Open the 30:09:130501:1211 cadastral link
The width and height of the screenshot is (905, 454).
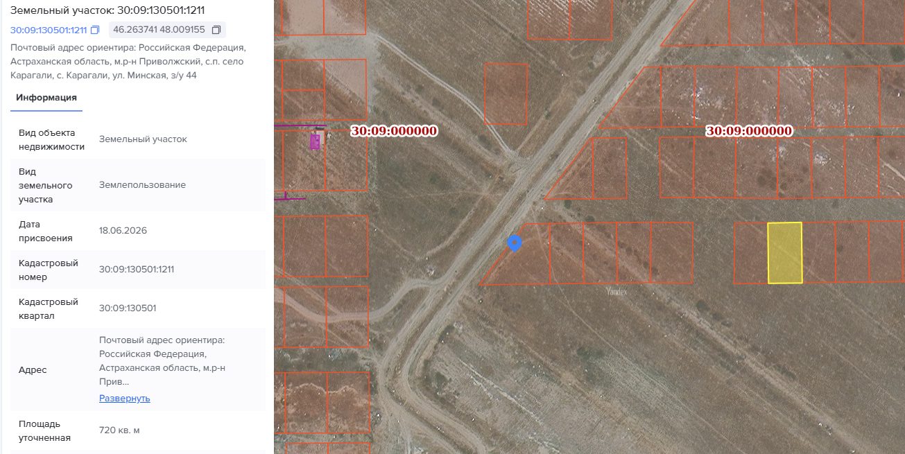(x=49, y=30)
